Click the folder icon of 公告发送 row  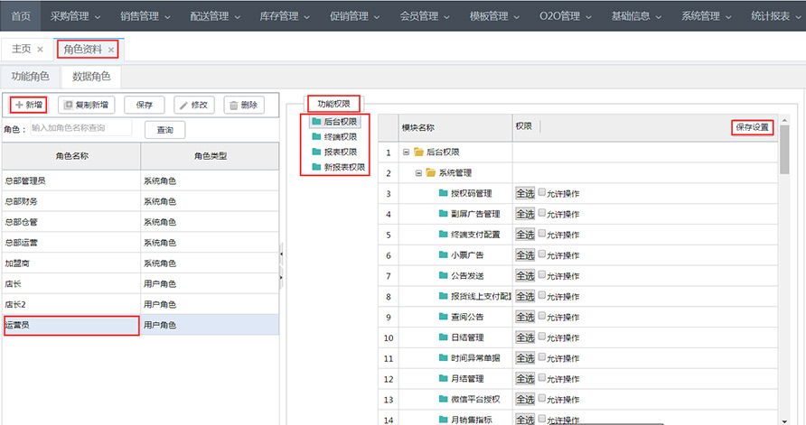443,275
